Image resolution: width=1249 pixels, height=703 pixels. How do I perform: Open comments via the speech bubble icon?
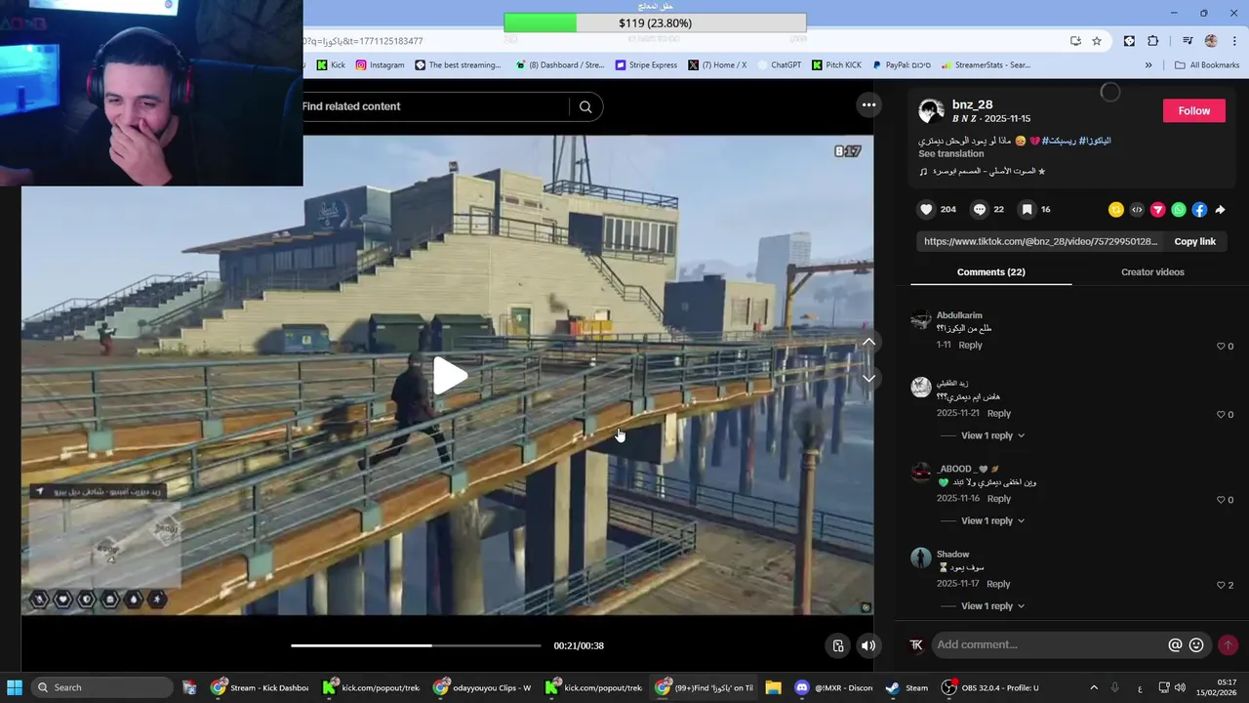pos(980,209)
